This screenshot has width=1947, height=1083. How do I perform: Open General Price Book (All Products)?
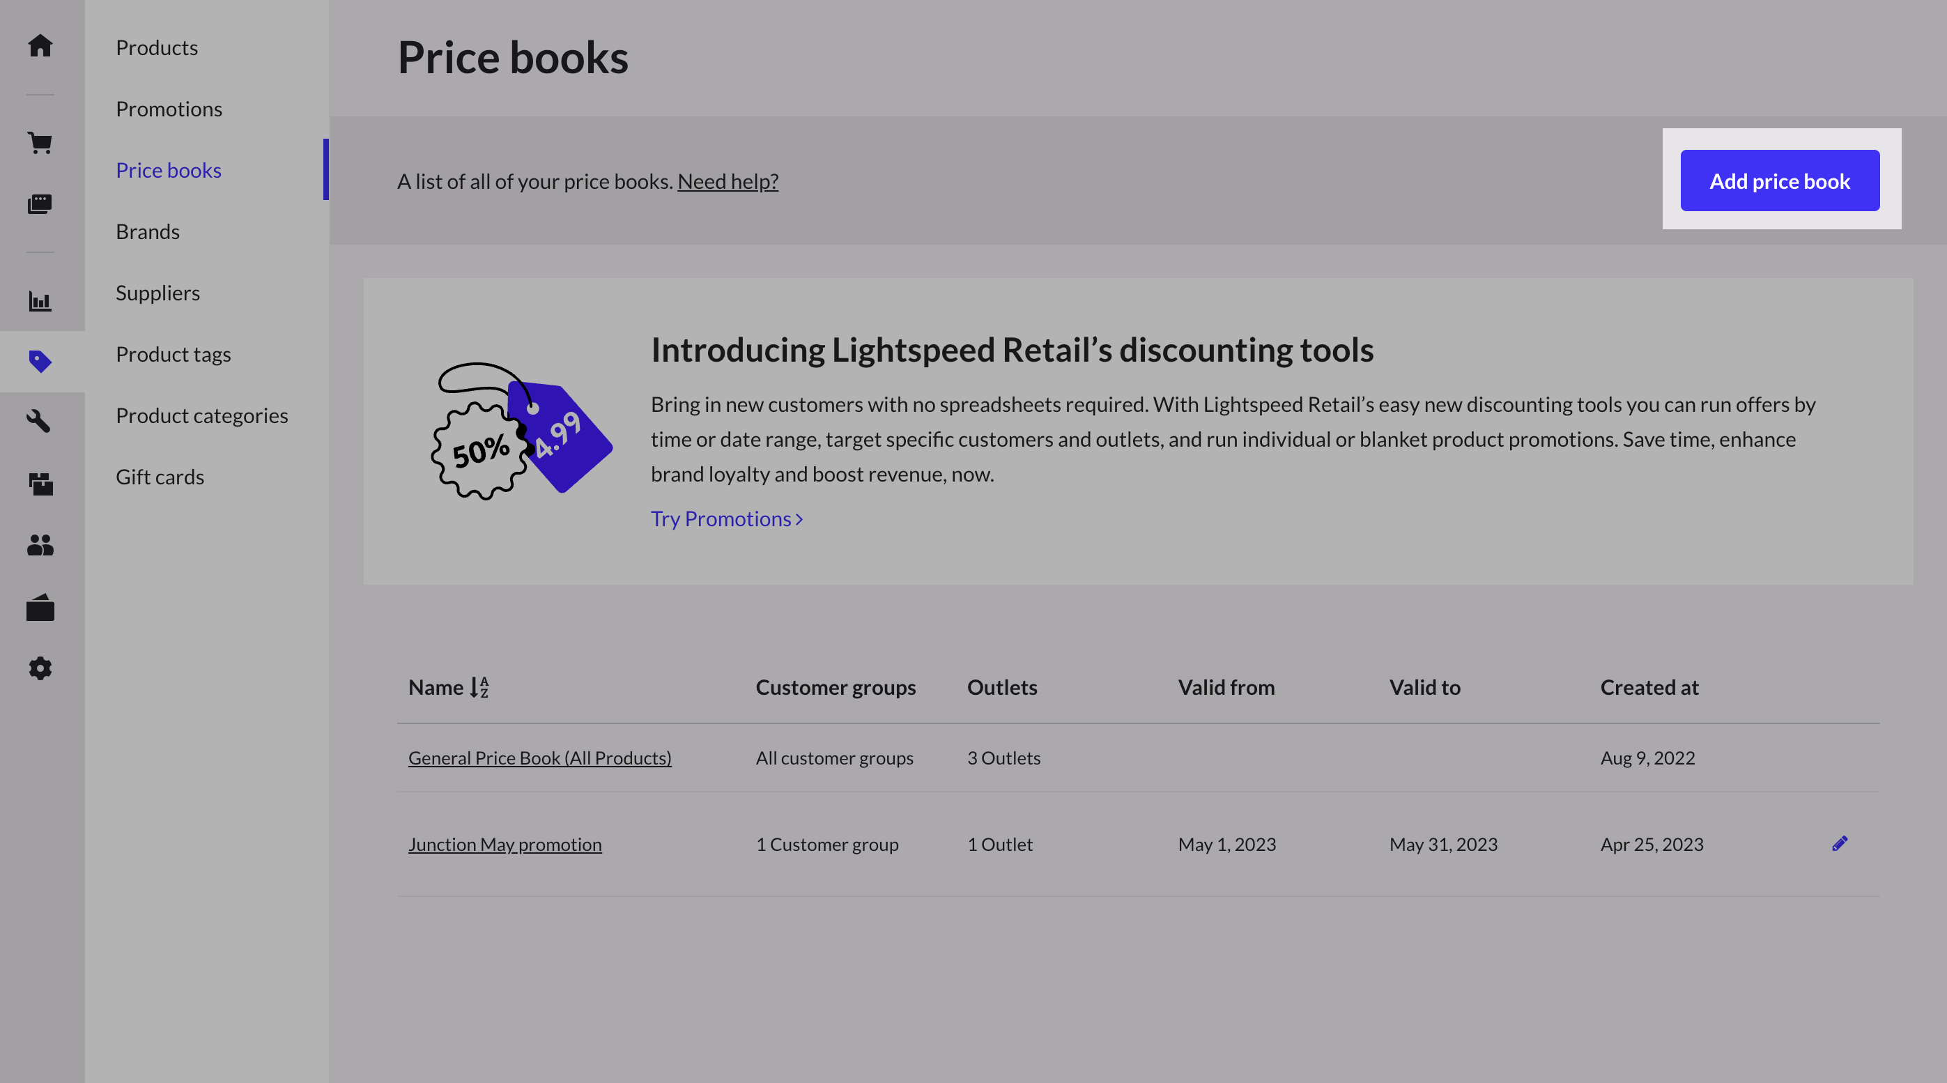pyautogui.click(x=539, y=758)
